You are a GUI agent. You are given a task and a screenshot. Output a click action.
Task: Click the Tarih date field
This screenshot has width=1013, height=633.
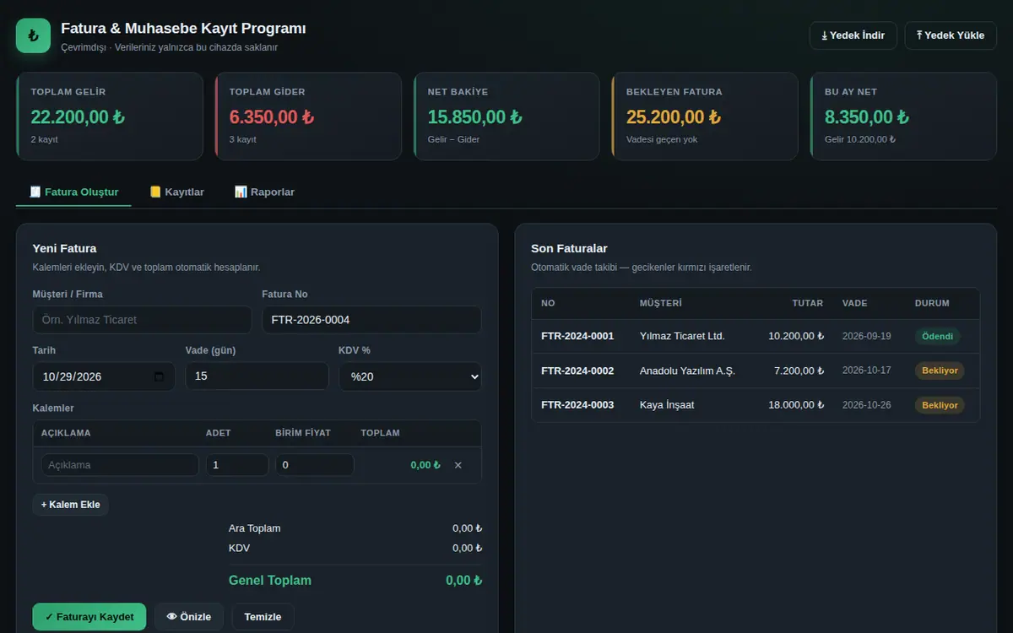[x=104, y=376]
